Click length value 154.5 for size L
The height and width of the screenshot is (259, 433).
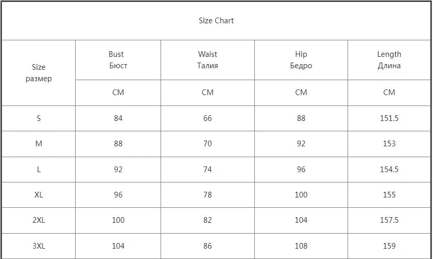coord(389,170)
